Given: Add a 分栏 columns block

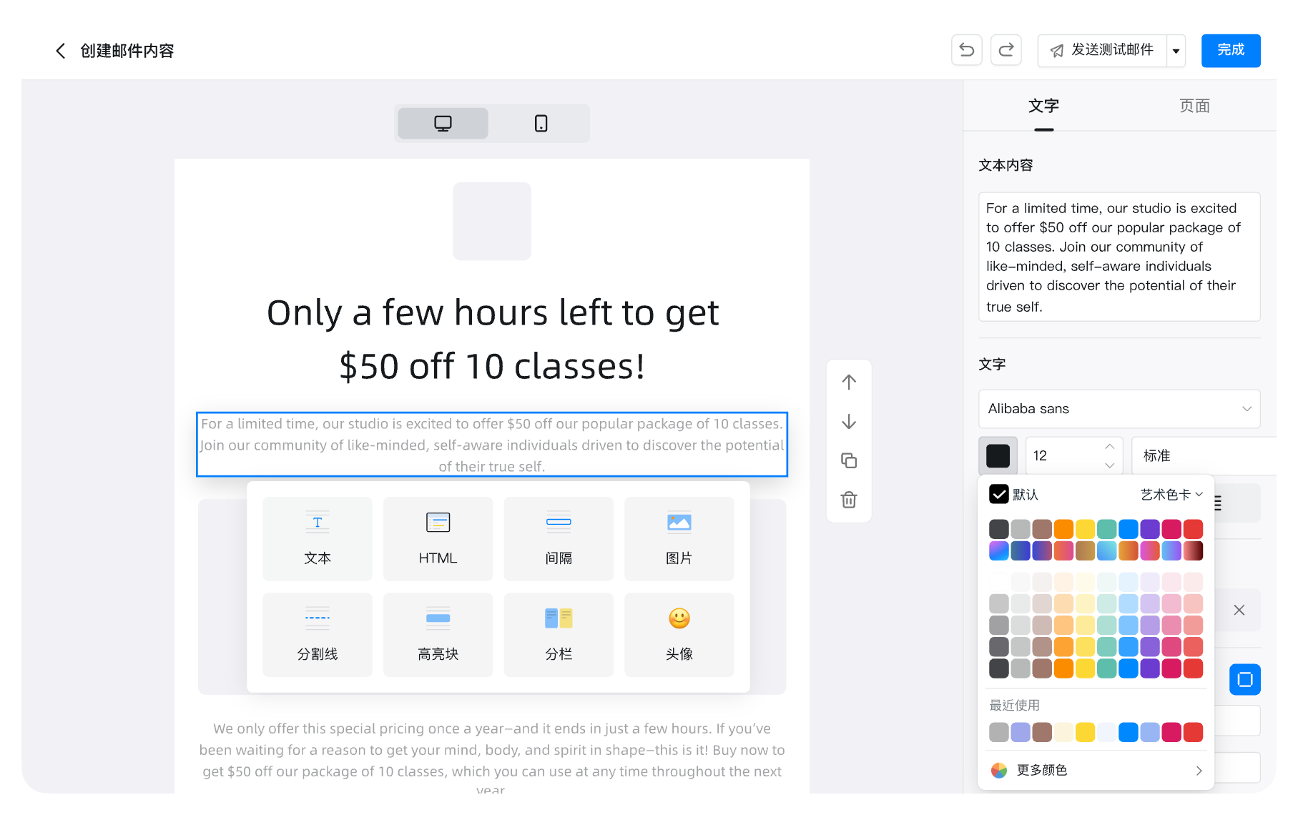Looking at the screenshot, I should (559, 634).
